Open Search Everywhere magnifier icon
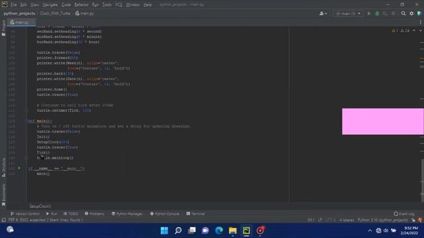The height and width of the screenshot is (238, 424). 403,13
